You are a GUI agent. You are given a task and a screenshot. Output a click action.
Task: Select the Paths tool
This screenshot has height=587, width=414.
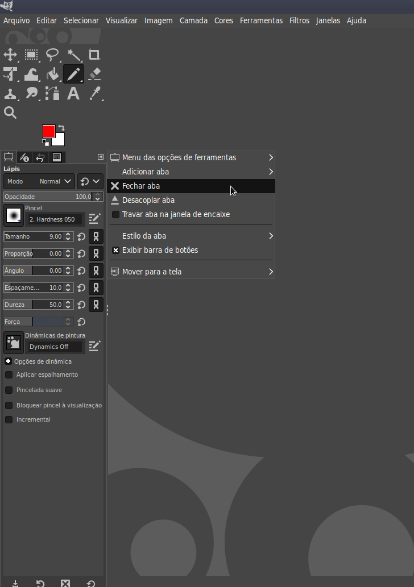pyautogui.click(x=52, y=94)
